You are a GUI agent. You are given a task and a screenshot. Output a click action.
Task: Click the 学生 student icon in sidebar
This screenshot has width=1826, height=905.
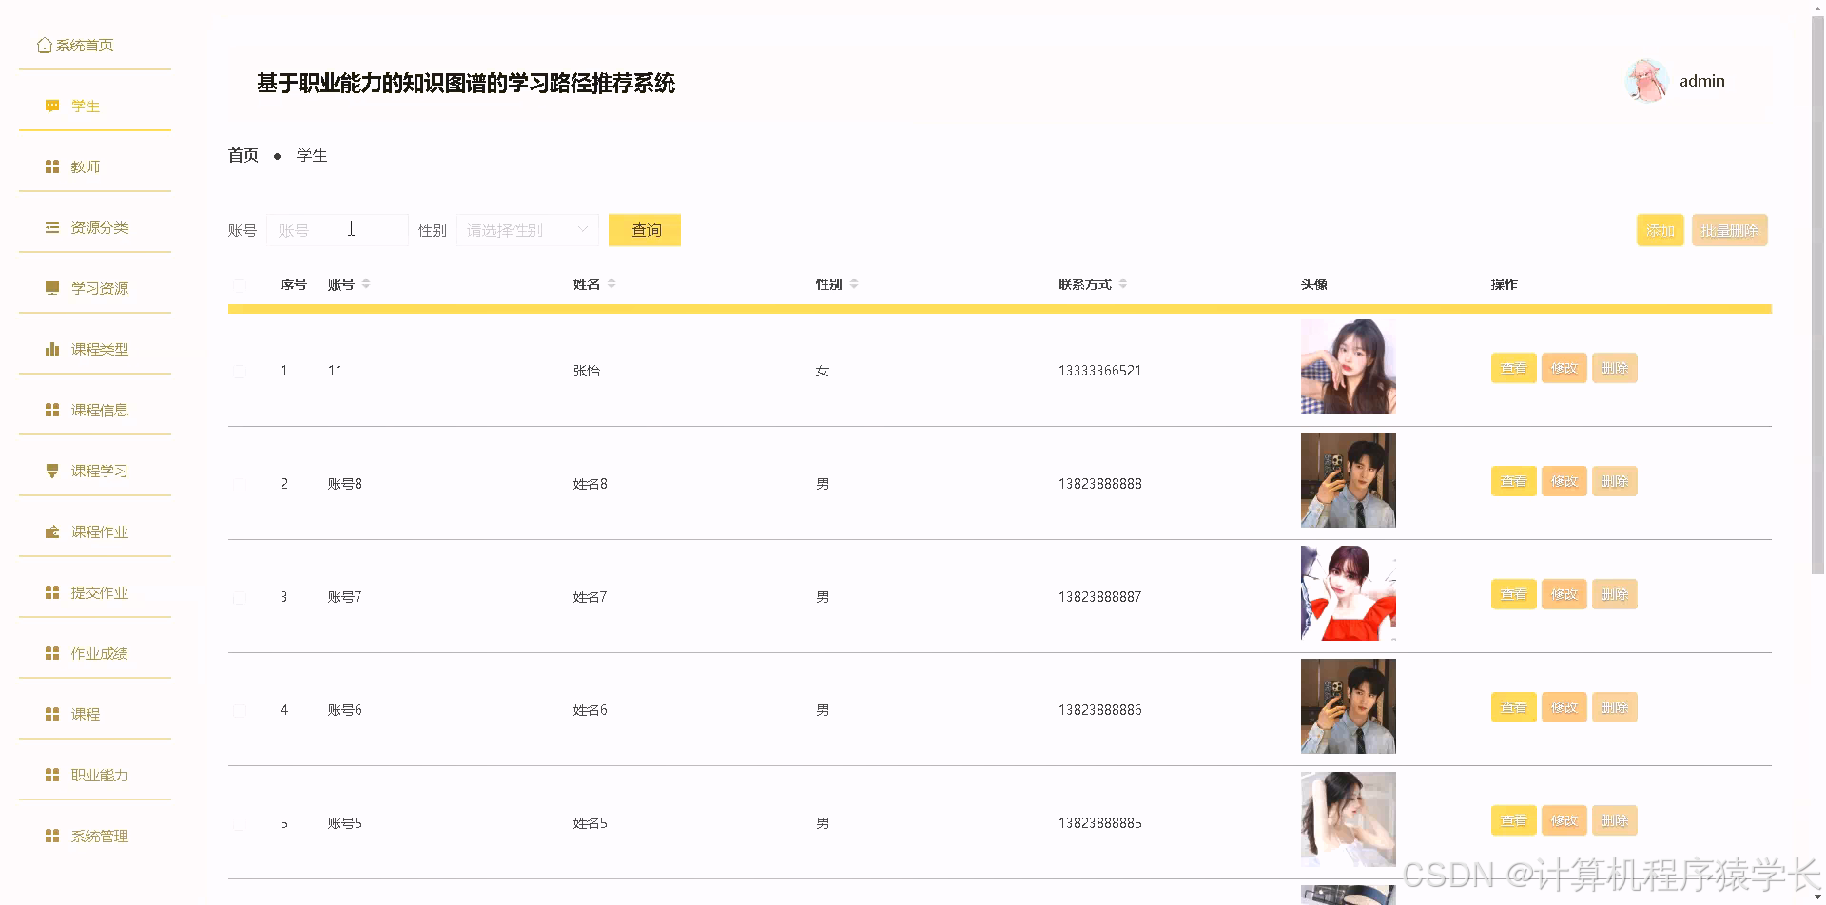pyautogui.click(x=51, y=106)
